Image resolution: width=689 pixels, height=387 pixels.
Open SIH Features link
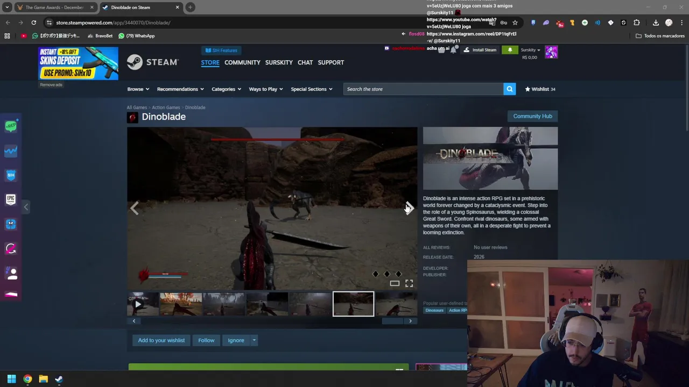tap(221, 51)
